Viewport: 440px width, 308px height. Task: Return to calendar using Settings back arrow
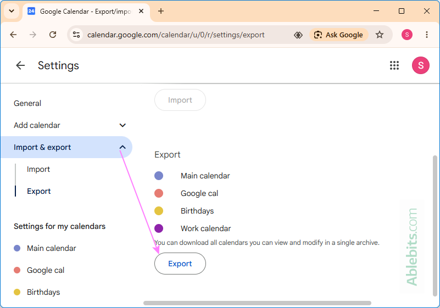(20, 65)
